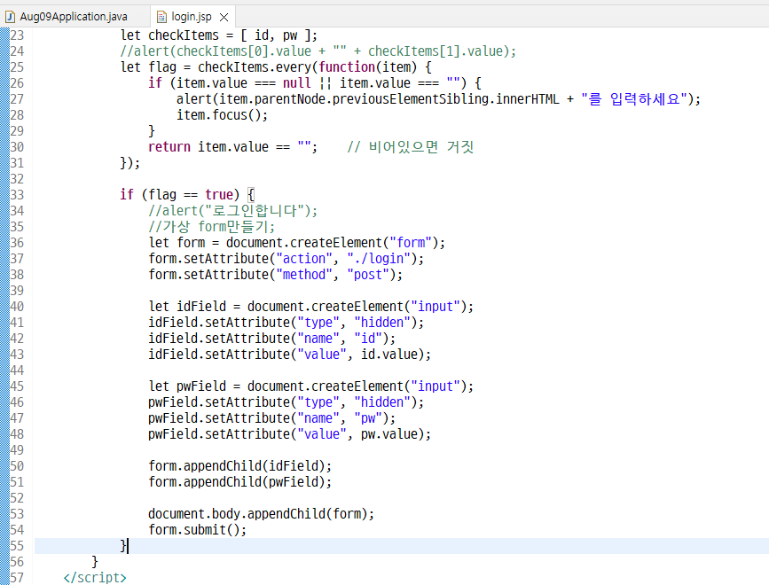Click the 'true' keyword on line 33

coord(219,195)
